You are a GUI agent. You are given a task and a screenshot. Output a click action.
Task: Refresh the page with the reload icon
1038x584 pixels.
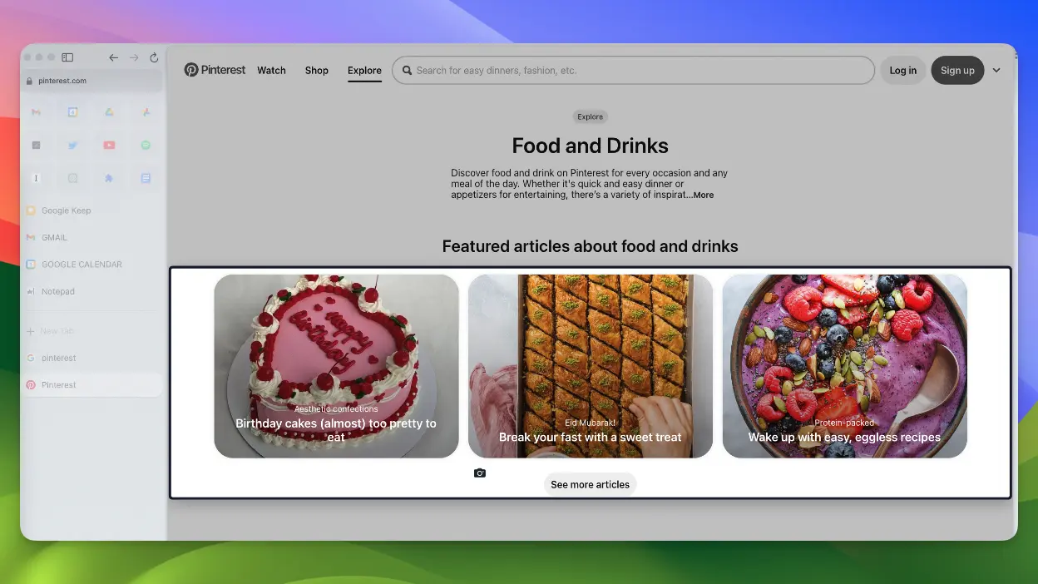[154, 57]
